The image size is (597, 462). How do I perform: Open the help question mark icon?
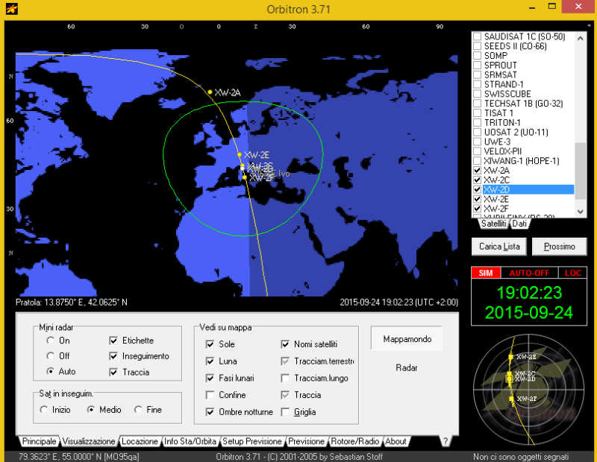coord(445,441)
